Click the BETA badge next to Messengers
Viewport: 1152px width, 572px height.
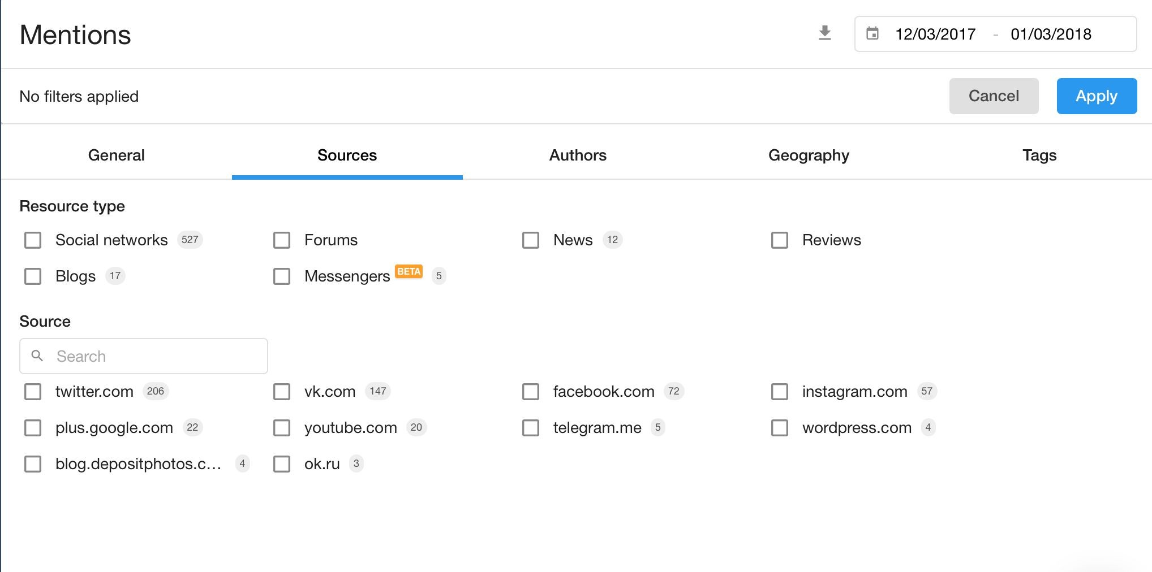[409, 271]
